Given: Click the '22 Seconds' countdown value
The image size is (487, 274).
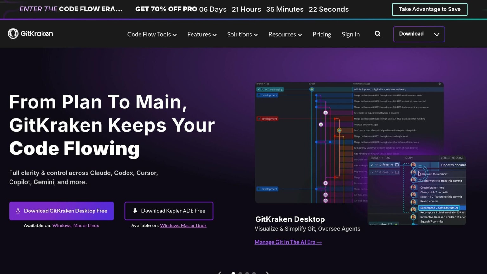Looking at the screenshot, I should point(329,9).
